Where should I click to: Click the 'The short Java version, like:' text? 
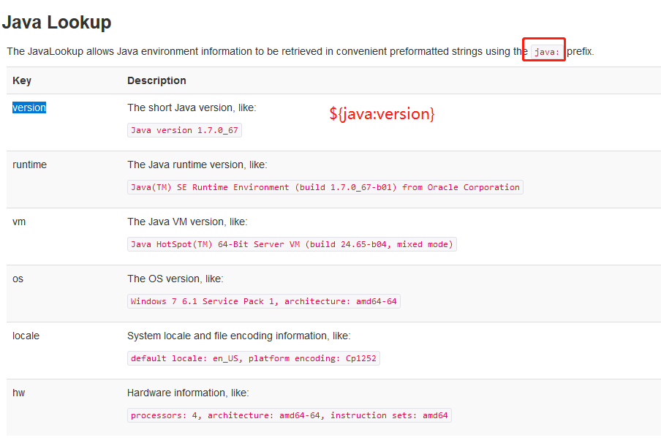pos(192,107)
